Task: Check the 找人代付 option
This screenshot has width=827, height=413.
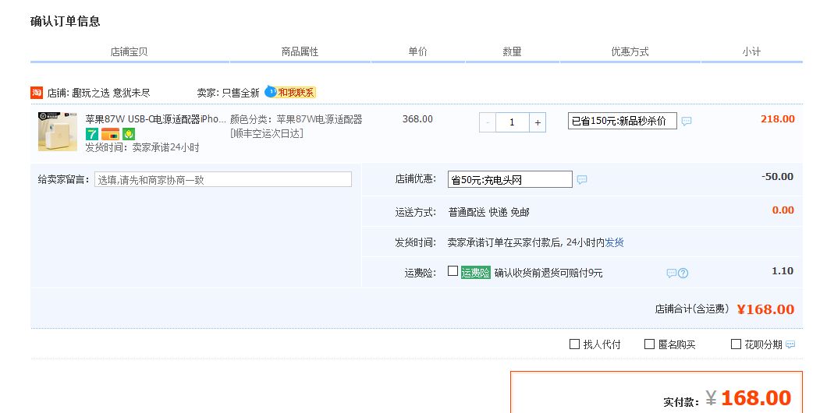Action: pyautogui.click(x=574, y=344)
